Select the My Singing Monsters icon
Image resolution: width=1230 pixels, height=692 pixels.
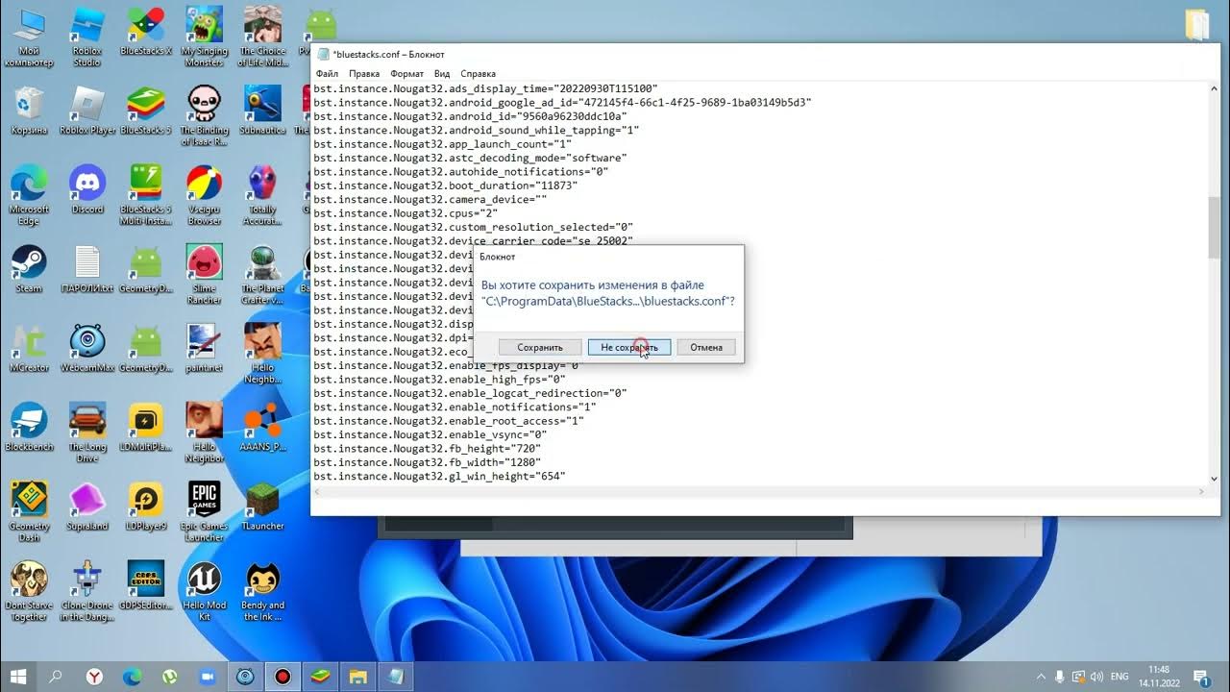coord(205,38)
